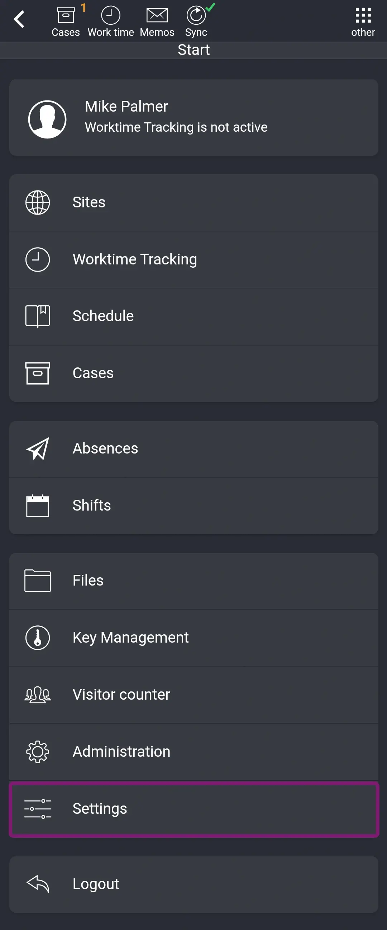Open the highlighted Settings entry
387x930 pixels.
(x=194, y=808)
